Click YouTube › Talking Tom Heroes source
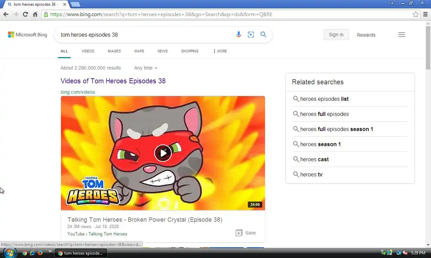The height and width of the screenshot is (258, 431). [x=97, y=234]
